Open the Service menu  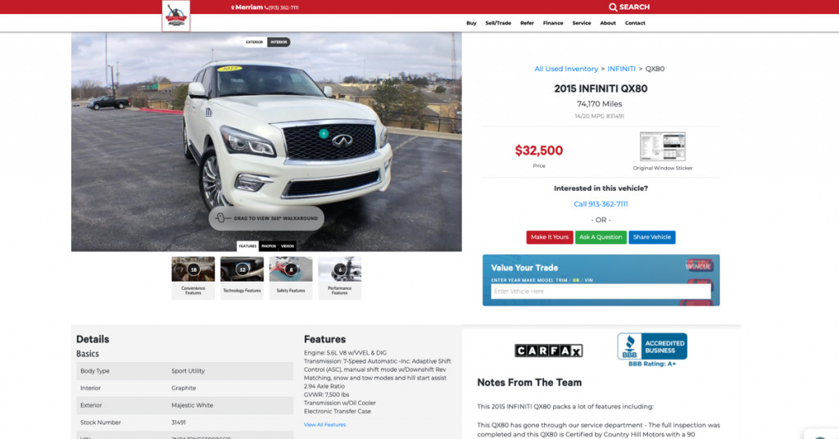pyautogui.click(x=581, y=23)
